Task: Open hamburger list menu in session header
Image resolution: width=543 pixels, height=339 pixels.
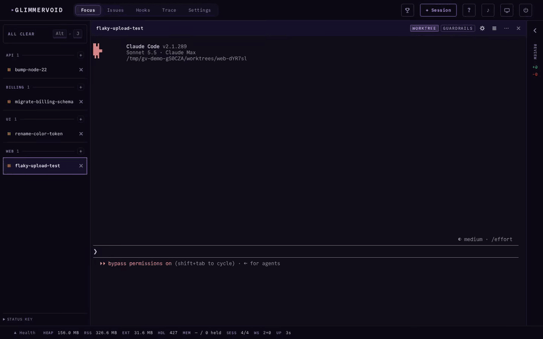Action: pyautogui.click(x=494, y=28)
